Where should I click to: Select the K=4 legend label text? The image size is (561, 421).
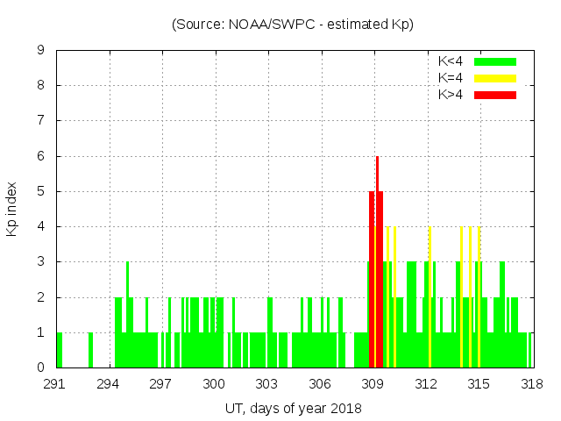[451, 78]
